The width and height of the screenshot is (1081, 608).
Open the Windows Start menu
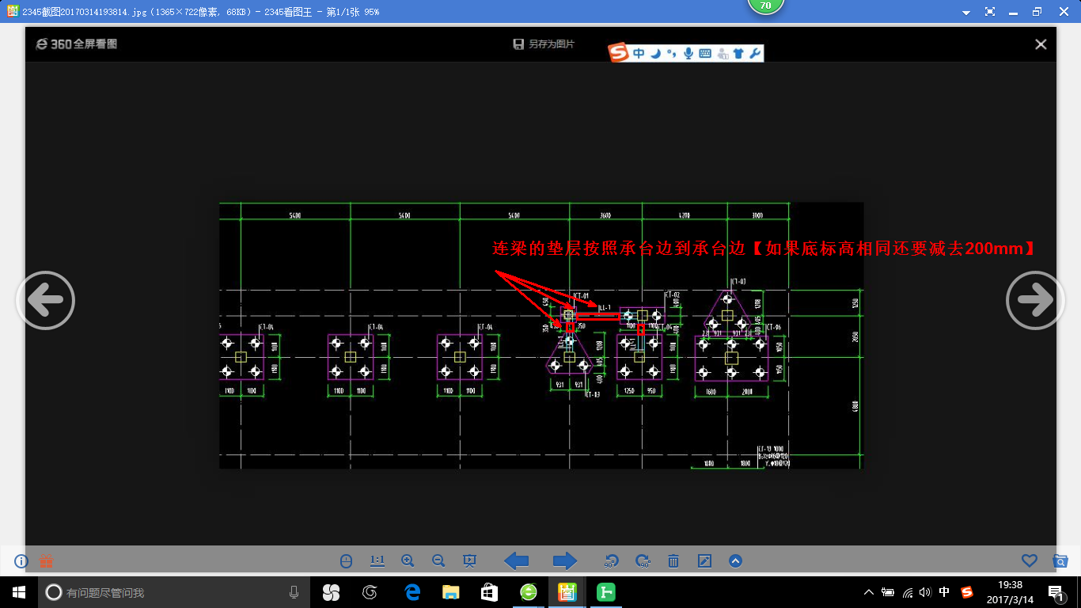[x=19, y=592]
